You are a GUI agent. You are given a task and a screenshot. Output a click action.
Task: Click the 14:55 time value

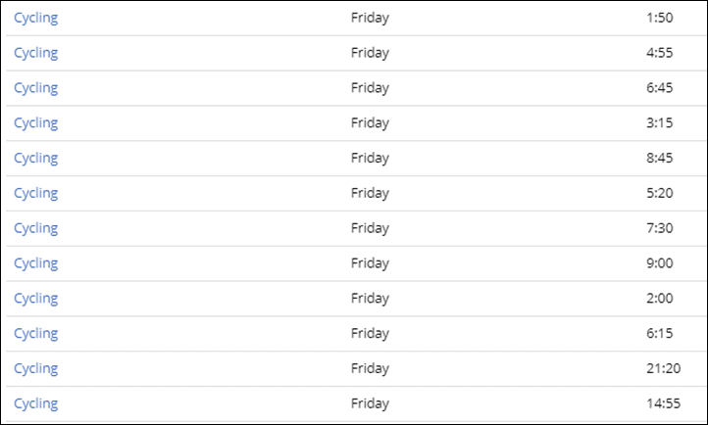pyautogui.click(x=663, y=403)
